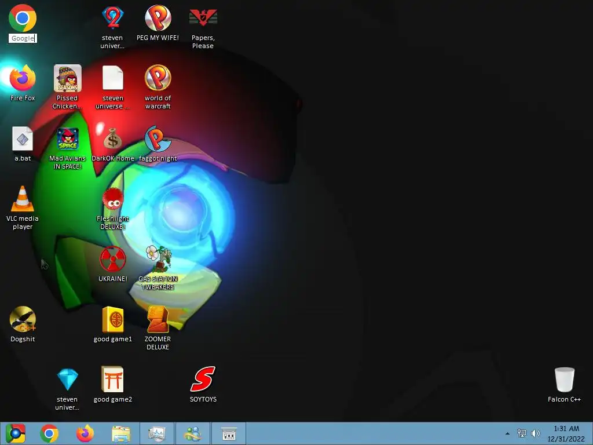
Task: Click the Google label rename field
Action: pos(23,38)
